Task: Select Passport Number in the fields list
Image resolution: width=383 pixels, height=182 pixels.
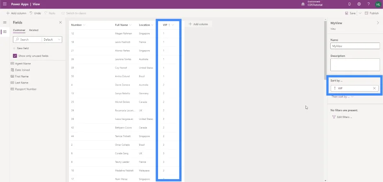Action: point(26,89)
